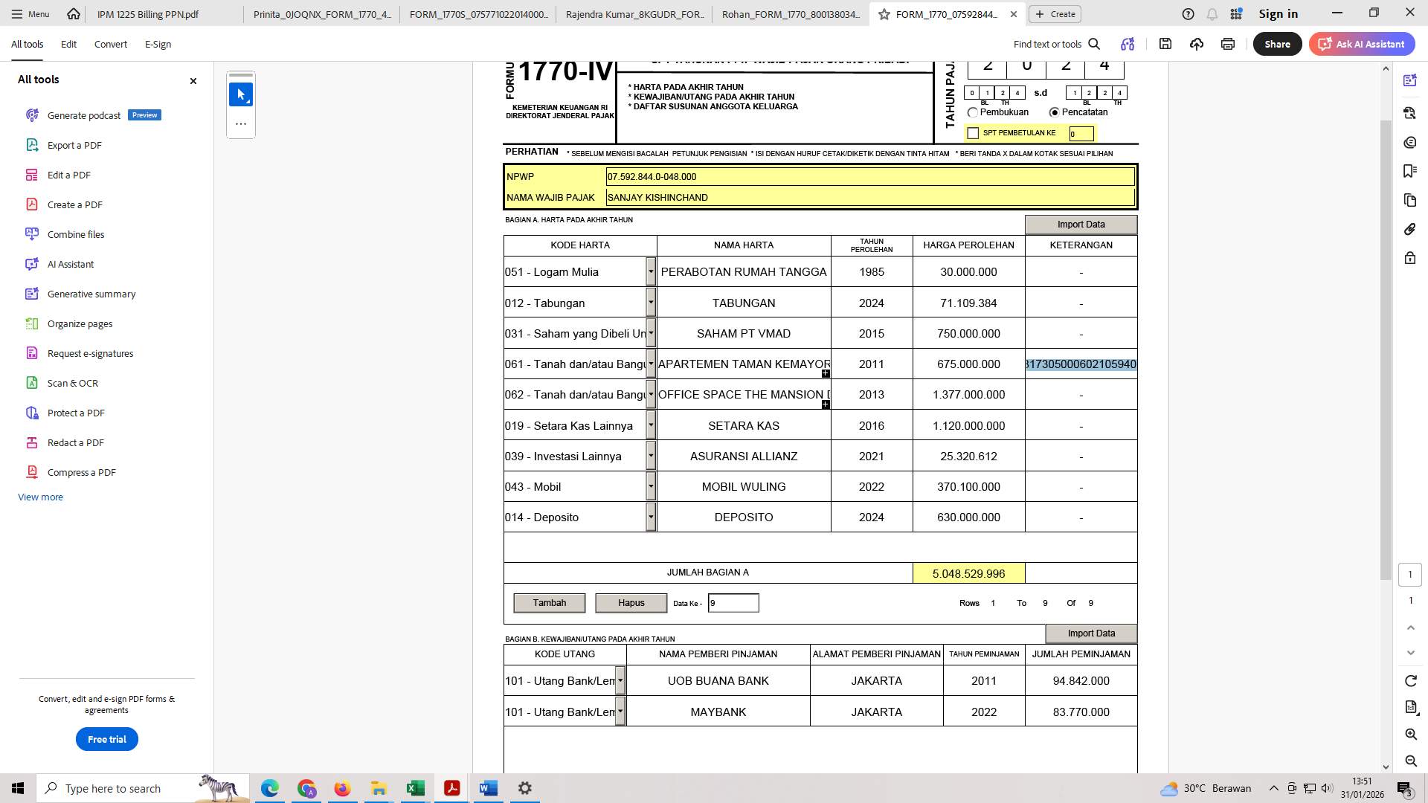Viewport: 1428px width, 803px height.
Task: Open the Bookmarks panel
Action: pos(1409,171)
